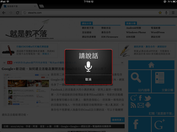Screen dimensions: 177x132
Task: Click the browser forward arrow
Action: point(11,13)
